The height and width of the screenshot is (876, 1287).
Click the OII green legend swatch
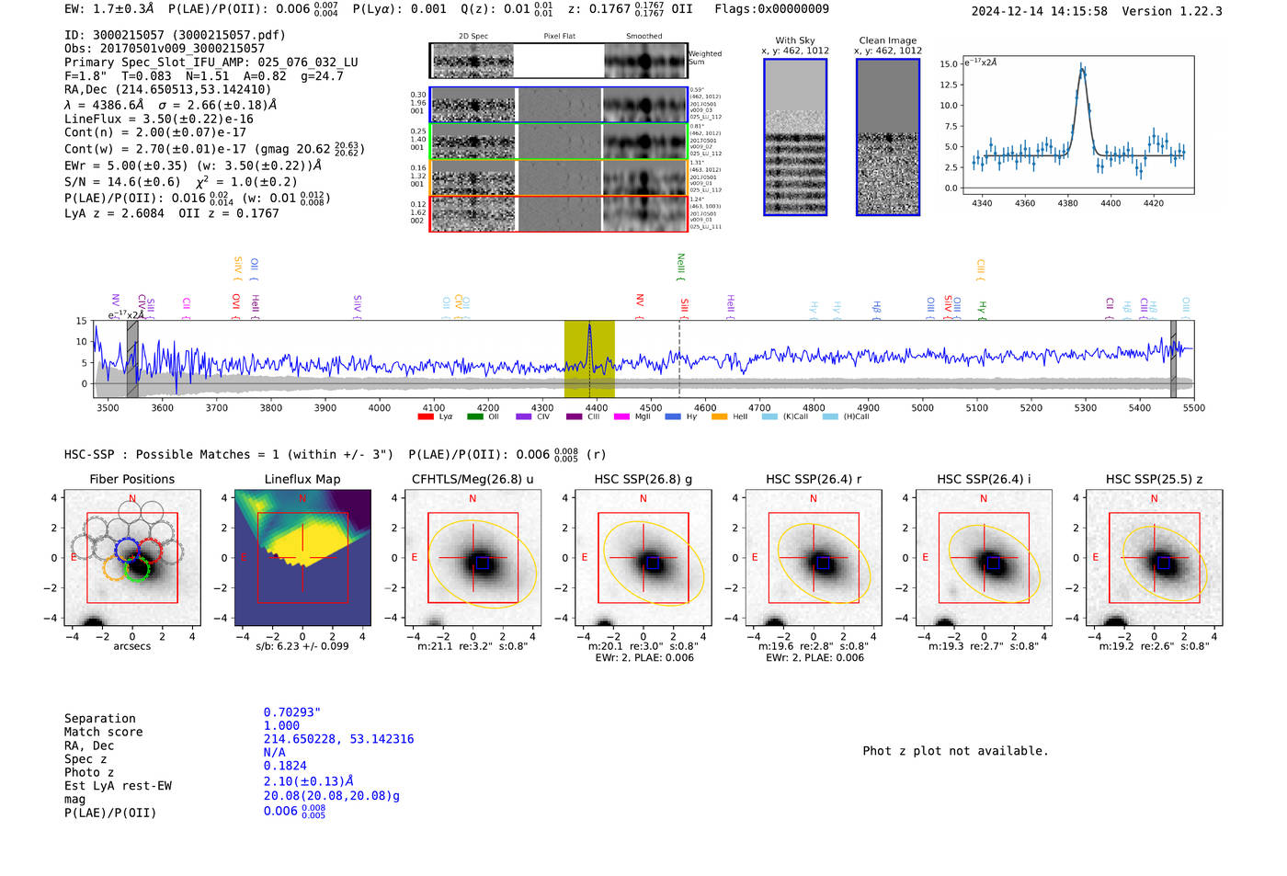tap(475, 417)
